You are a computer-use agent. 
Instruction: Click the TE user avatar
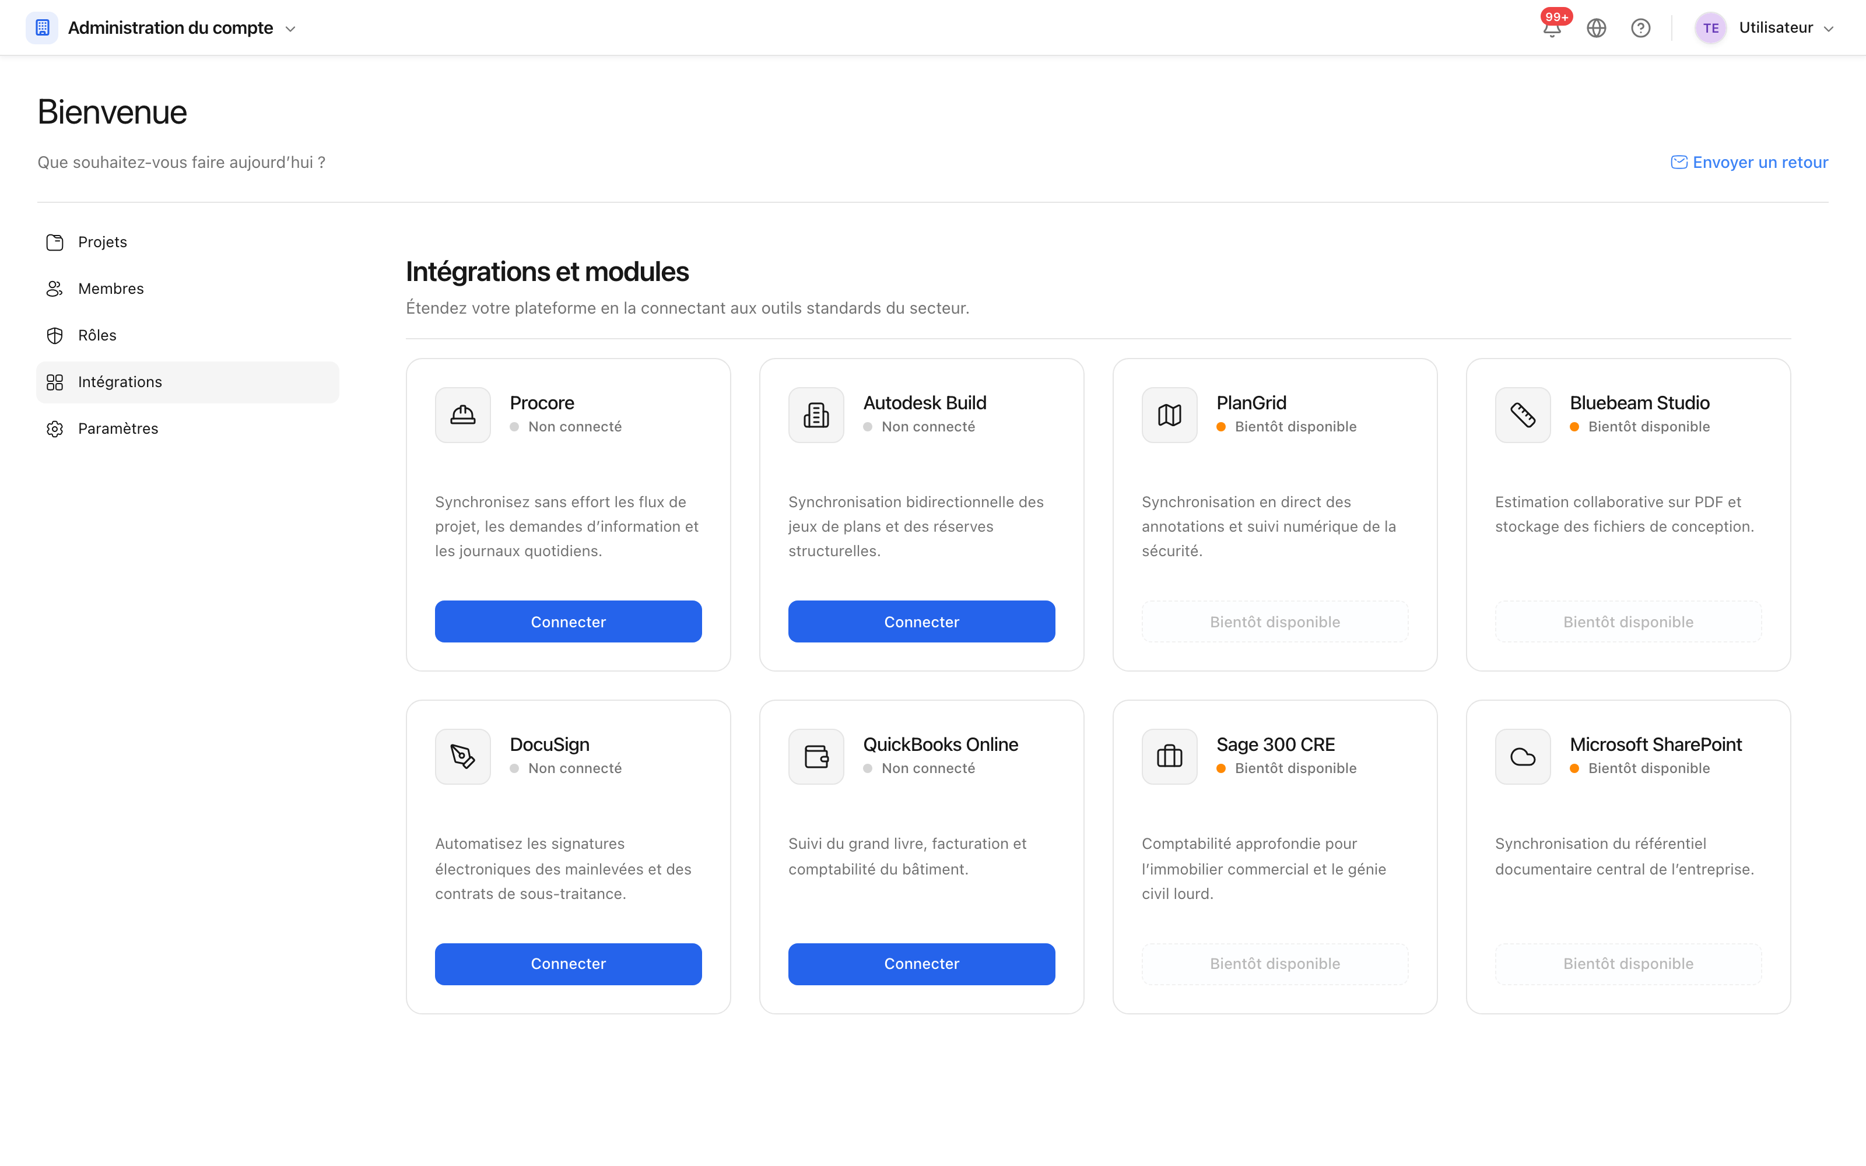coord(1710,29)
